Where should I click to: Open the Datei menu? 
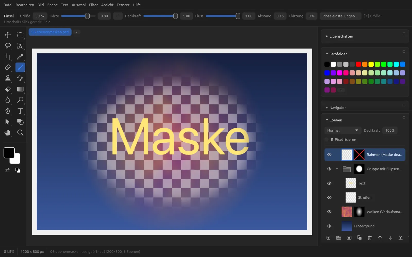click(x=8, y=5)
